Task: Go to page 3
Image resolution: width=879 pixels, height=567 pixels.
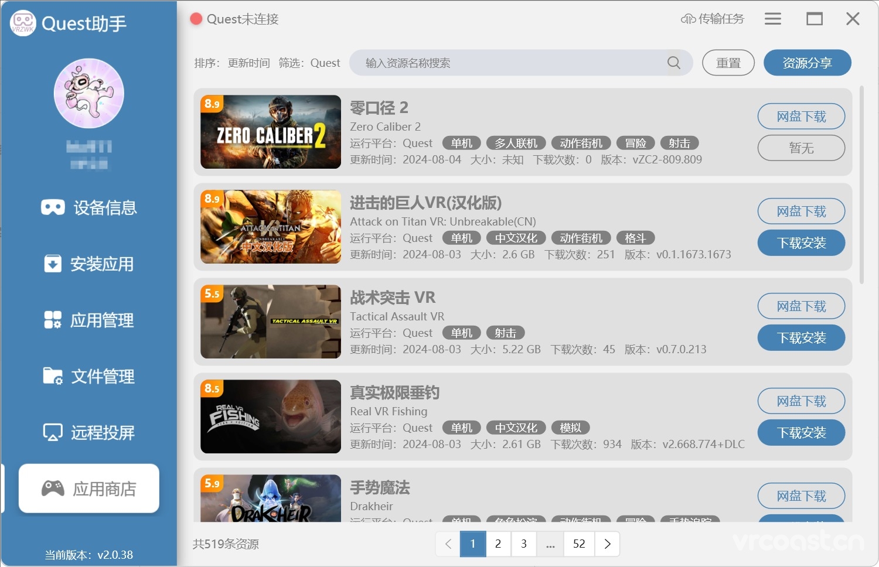Action: [524, 544]
